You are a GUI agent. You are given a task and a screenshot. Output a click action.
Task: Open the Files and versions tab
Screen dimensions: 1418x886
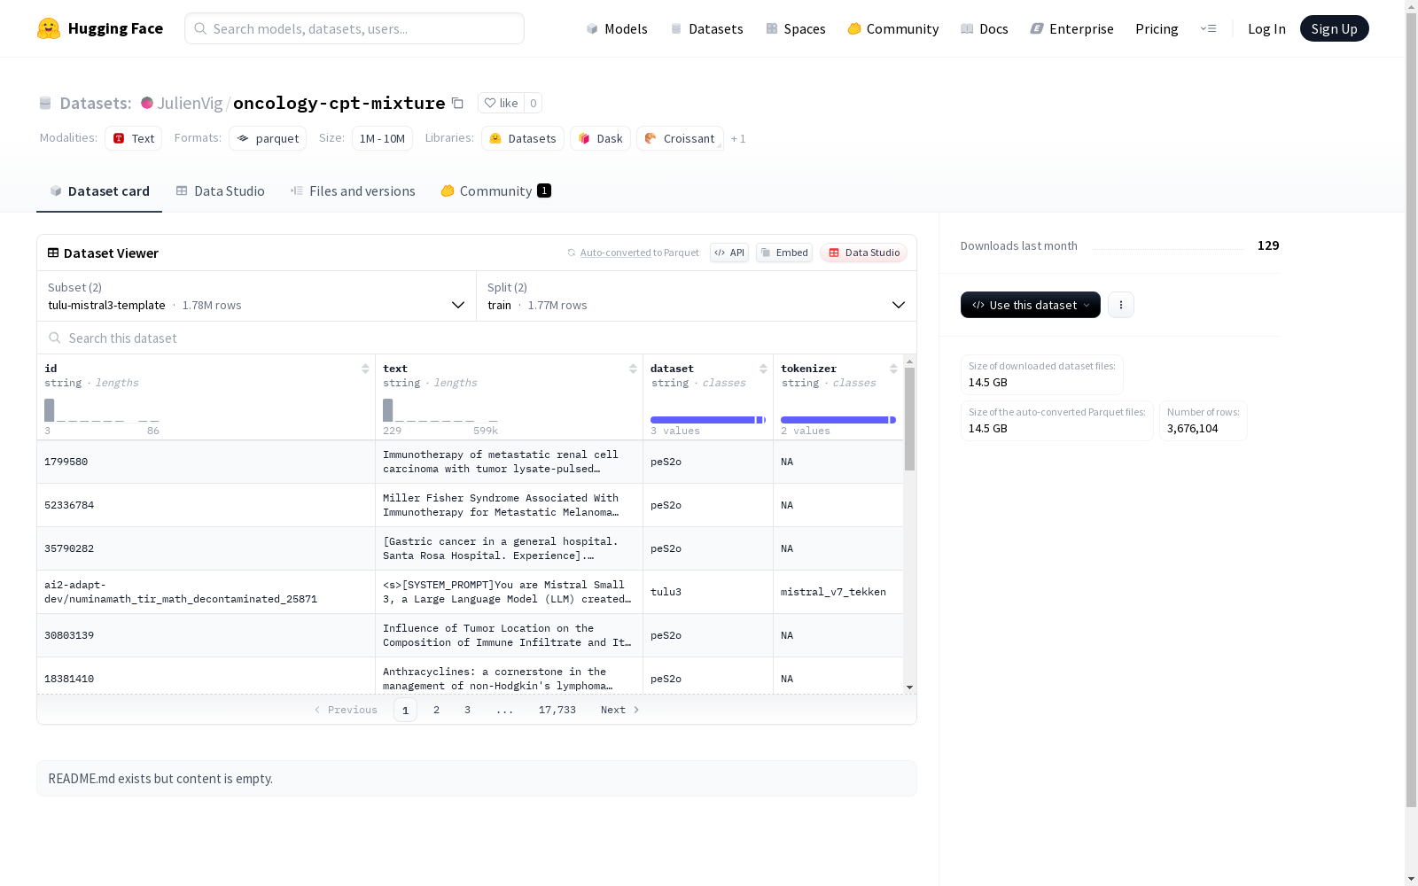pyautogui.click(x=353, y=191)
